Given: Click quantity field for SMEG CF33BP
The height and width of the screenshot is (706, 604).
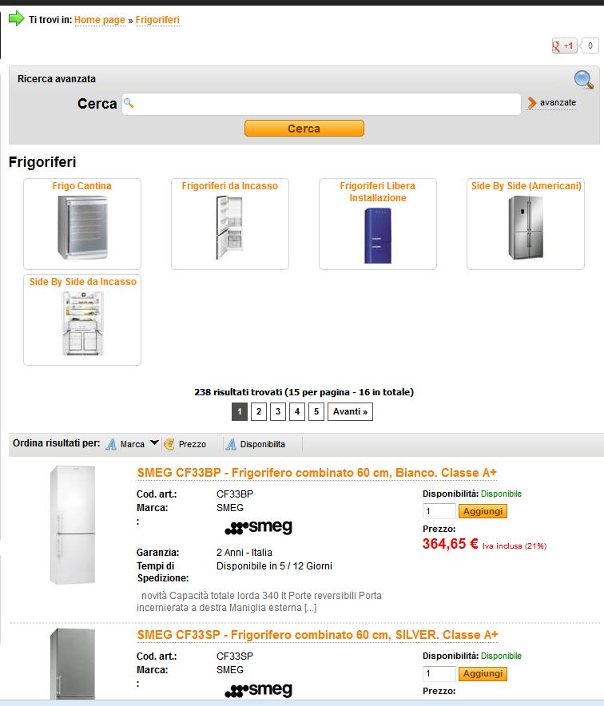Looking at the screenshot, I should pos(439,511).
